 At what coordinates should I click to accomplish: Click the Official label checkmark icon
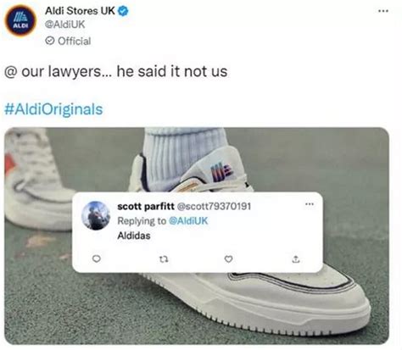50,41
